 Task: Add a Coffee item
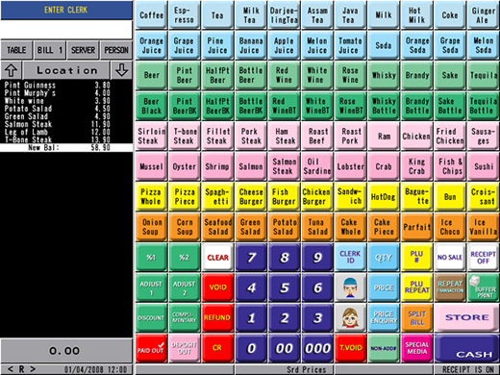151,15
